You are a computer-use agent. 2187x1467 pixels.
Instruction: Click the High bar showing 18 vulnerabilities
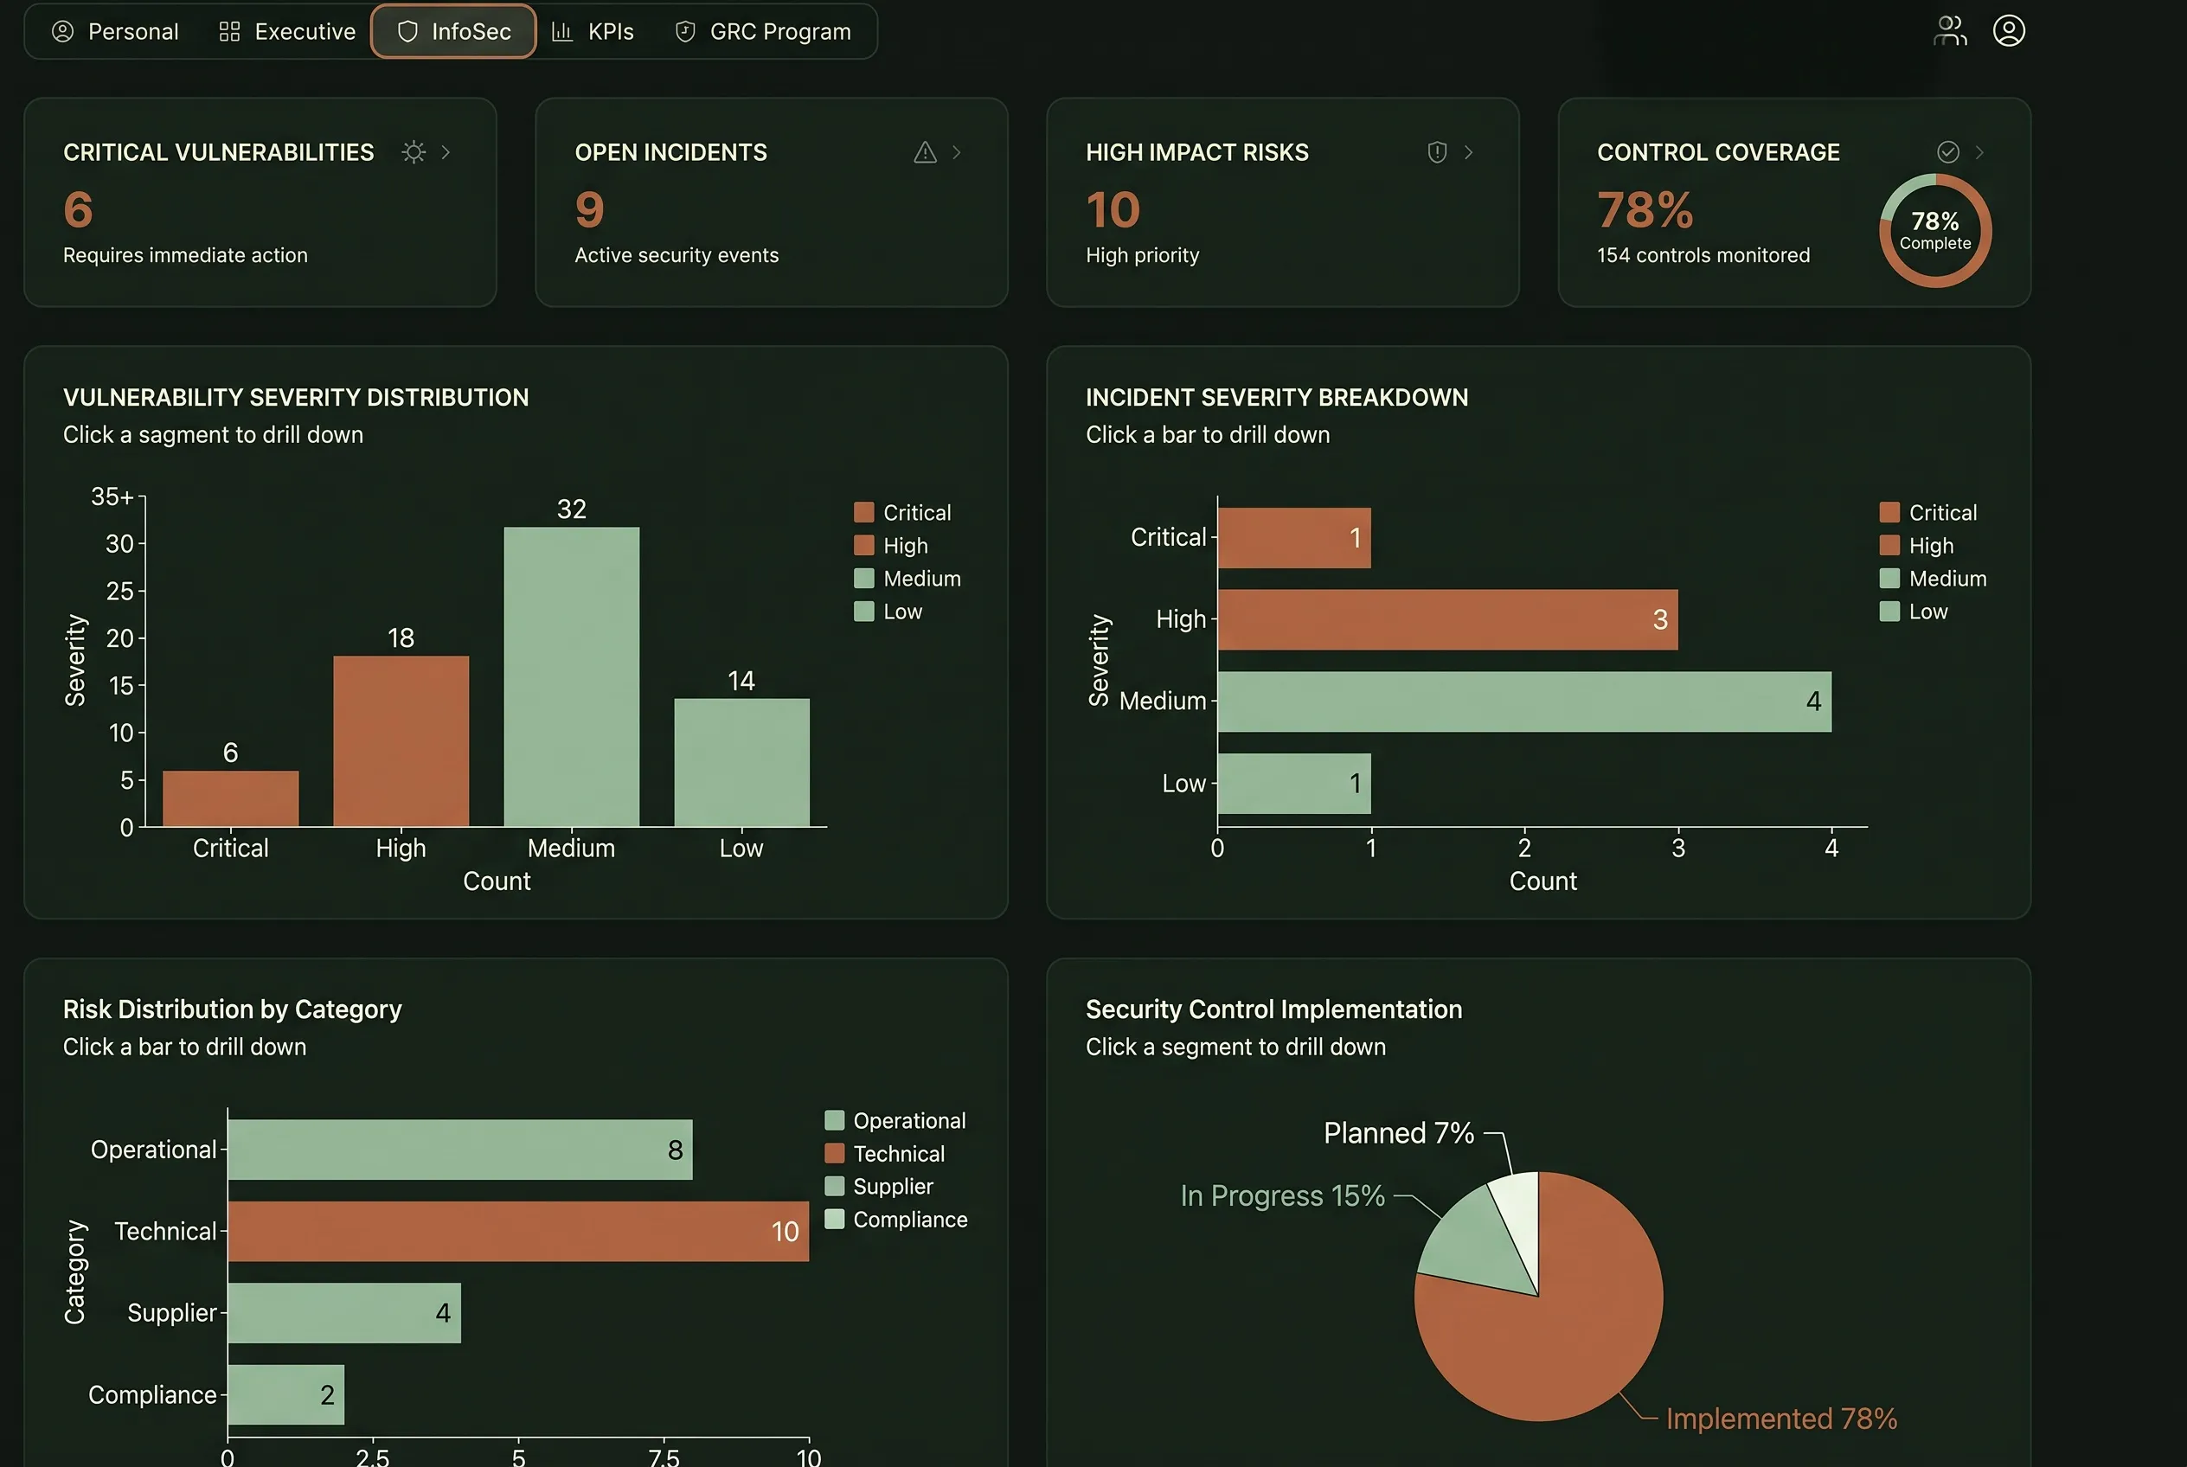coord(401,741)
